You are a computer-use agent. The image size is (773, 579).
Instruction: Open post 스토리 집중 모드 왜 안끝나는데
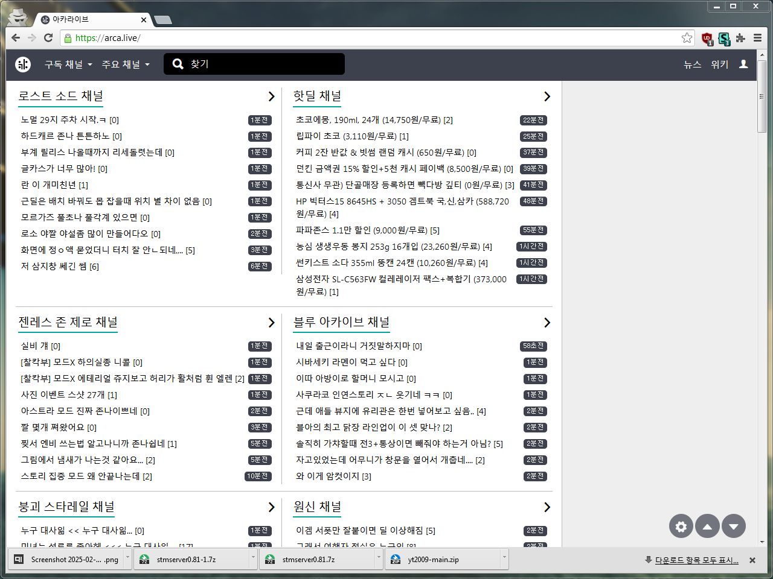coord(86,476)
